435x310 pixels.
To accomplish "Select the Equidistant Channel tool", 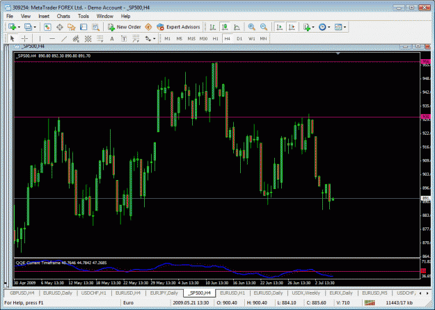I will (76, 38).
